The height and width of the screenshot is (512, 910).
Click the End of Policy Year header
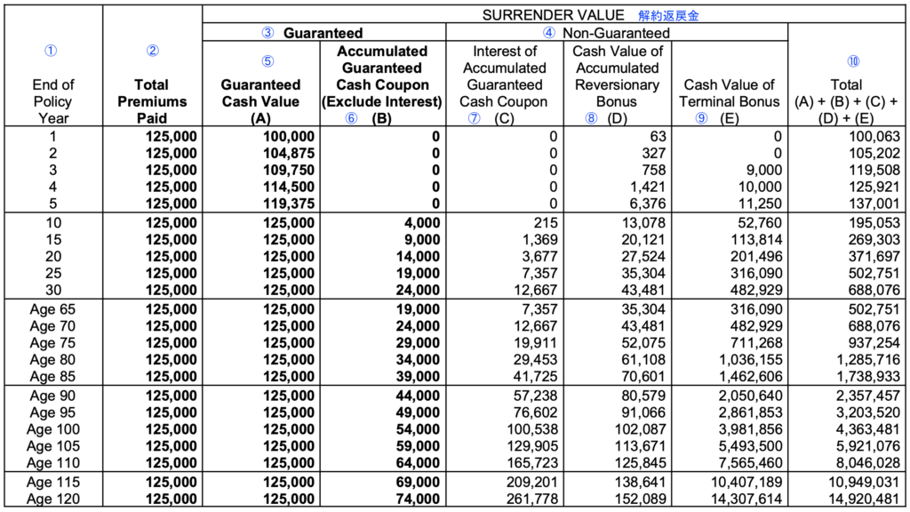(52, 101)
